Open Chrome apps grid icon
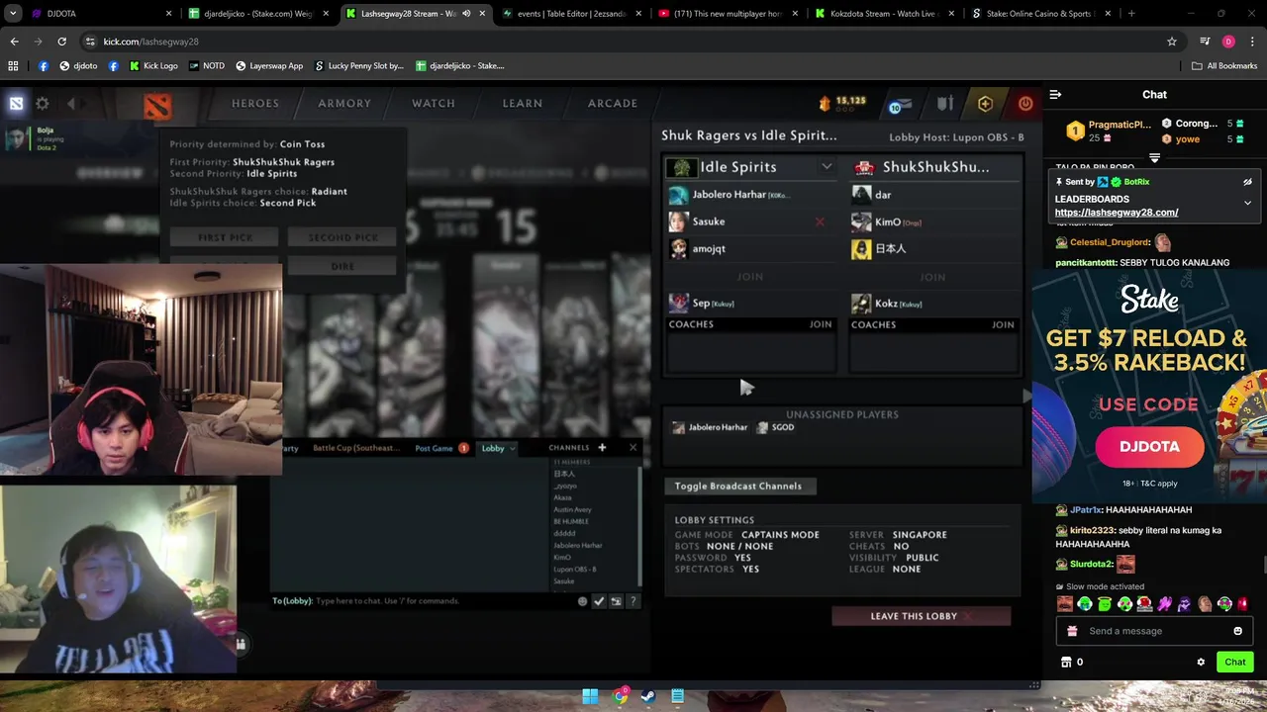Image resolution: width=1267 pixels, height=712 pixels. click(x=13, y=66)
